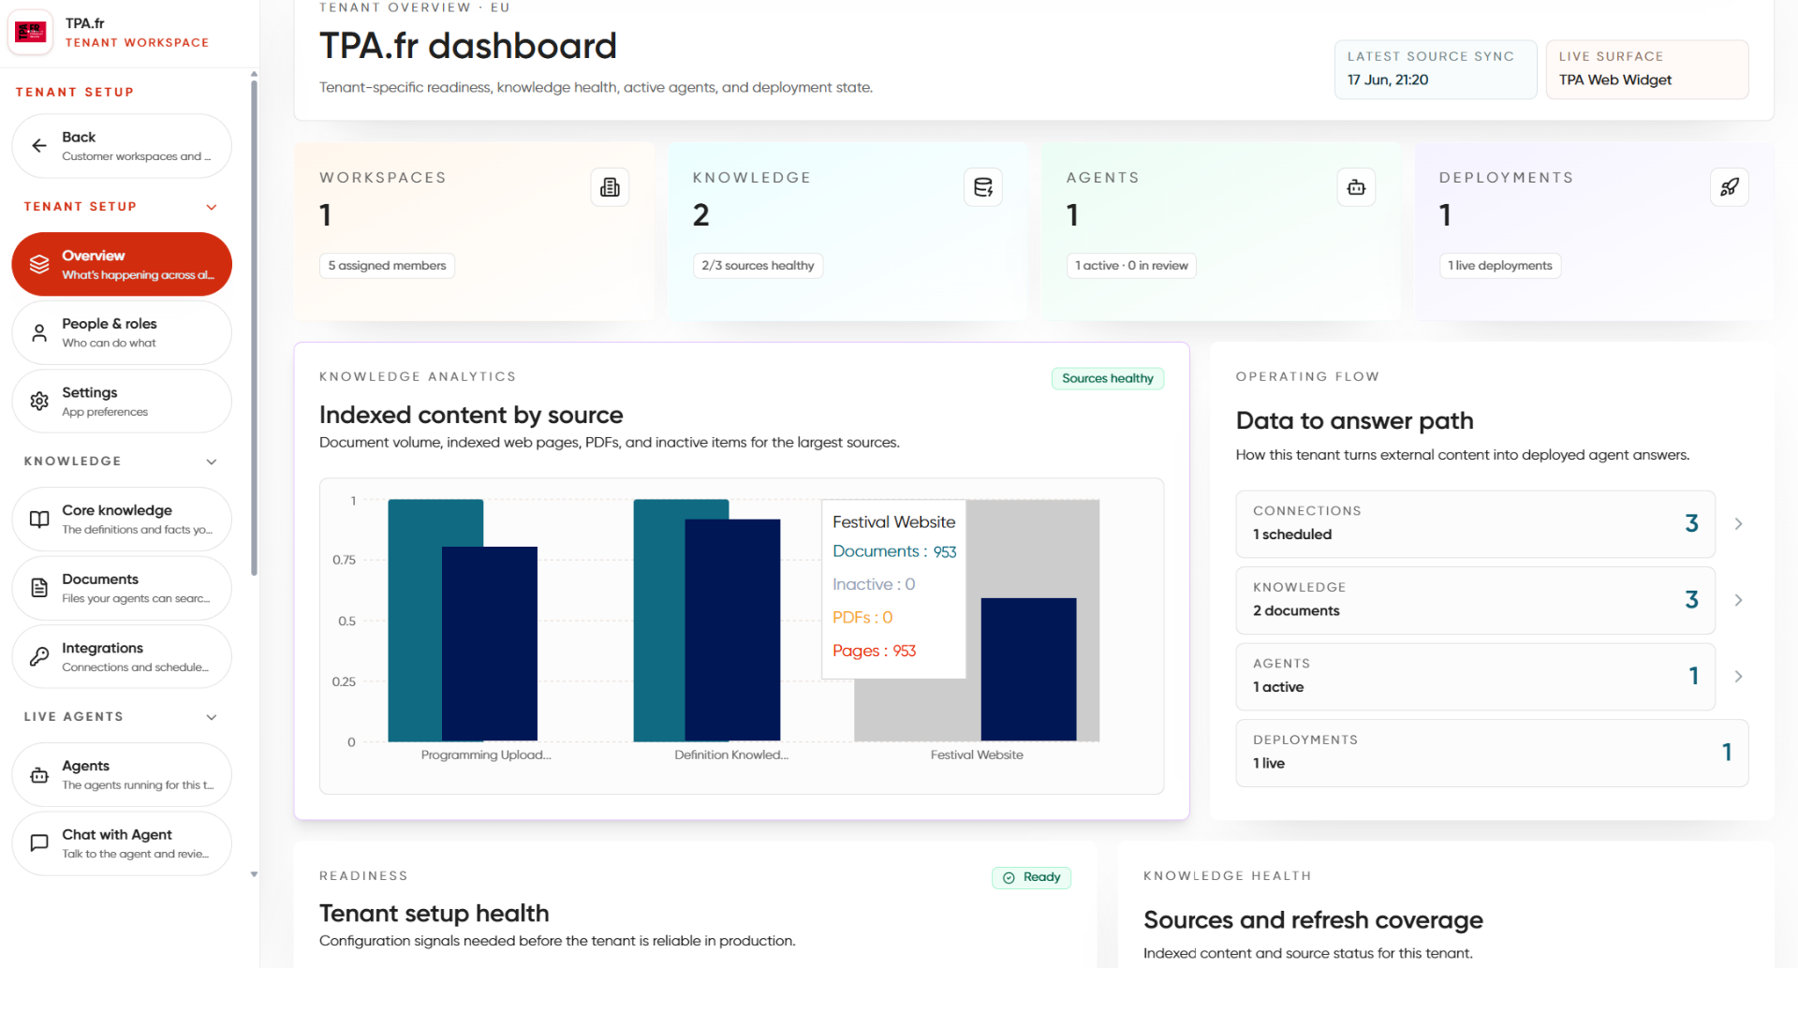Image resolution: width=1798 pixels, height=1011 pixels.
Task: Click the People & roles person icon
Action: click(39, 332)
